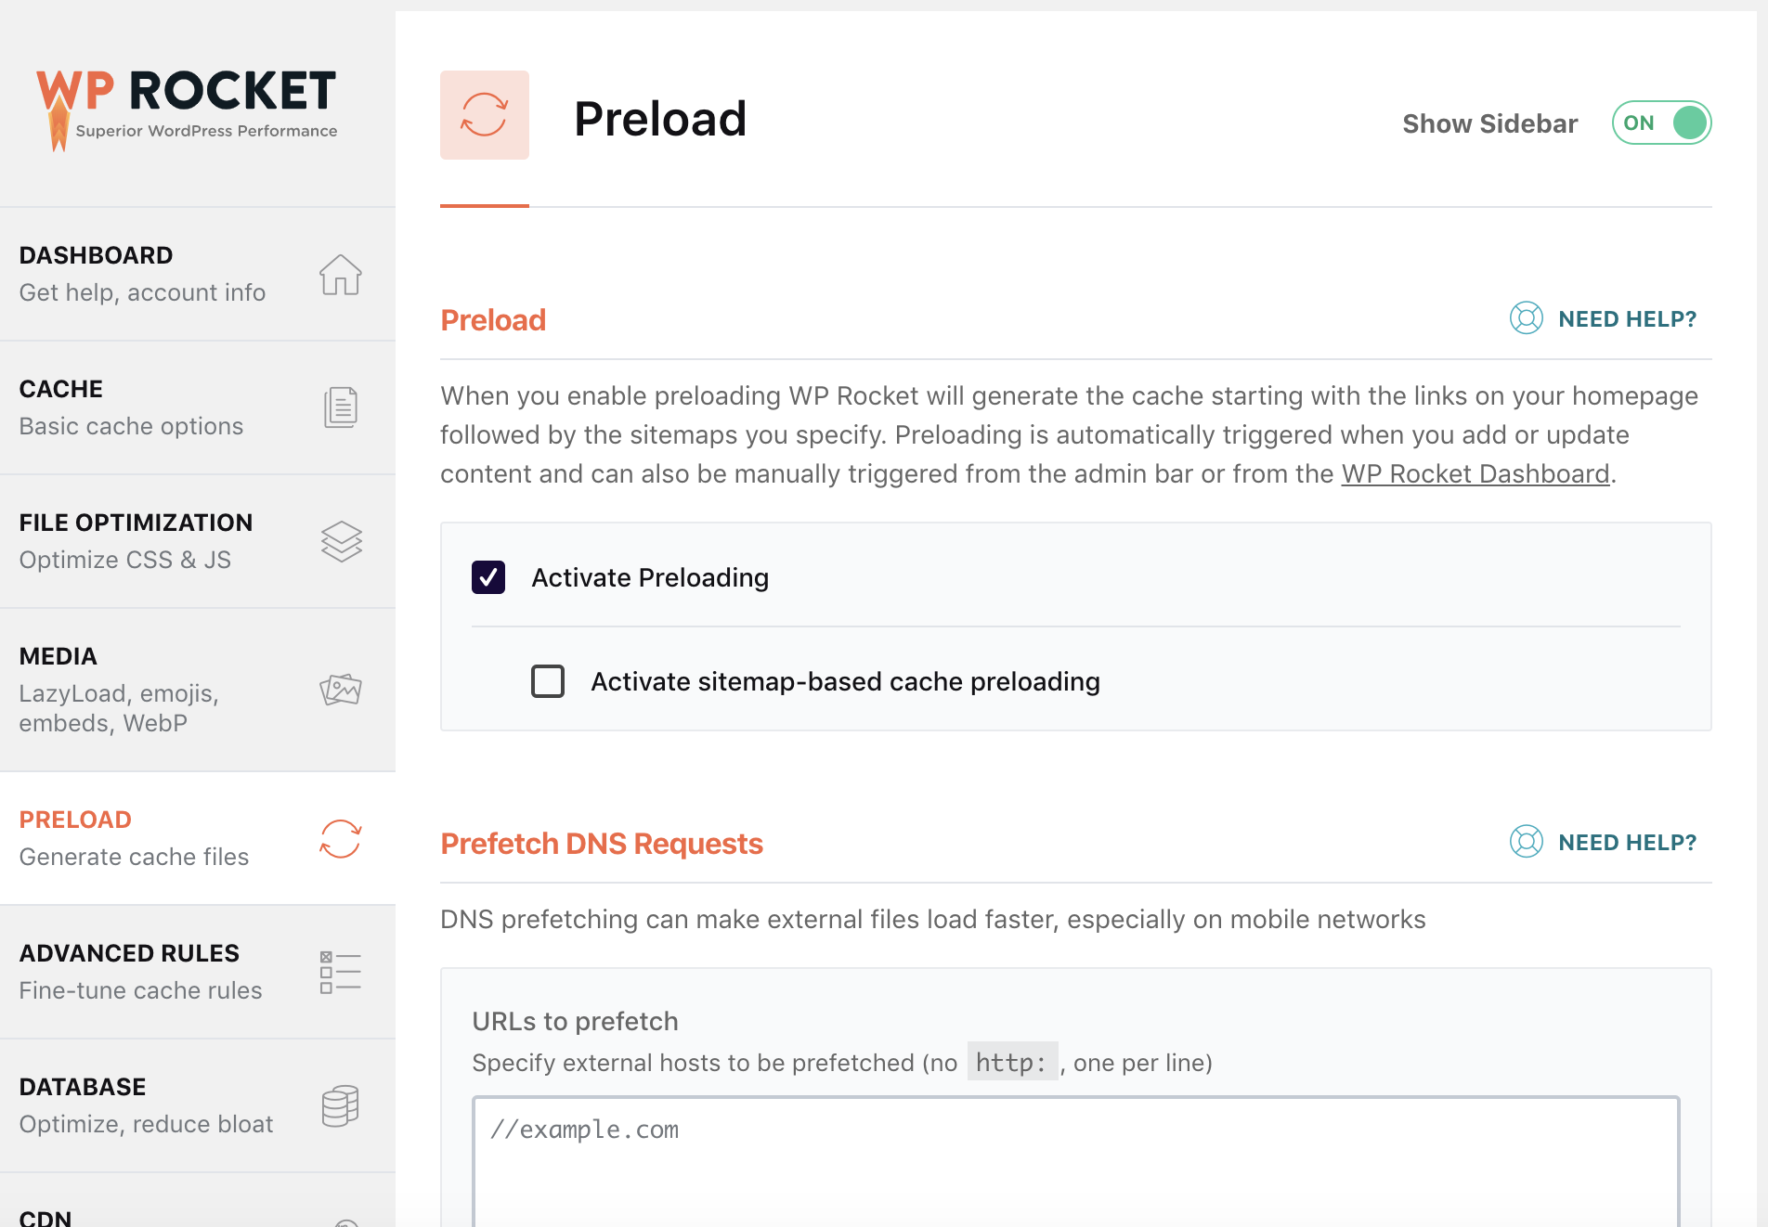This screenshot has width=1768, height=1227.
Task: Click the Preload refresh icon in sidebar
Action: (340, 838)
